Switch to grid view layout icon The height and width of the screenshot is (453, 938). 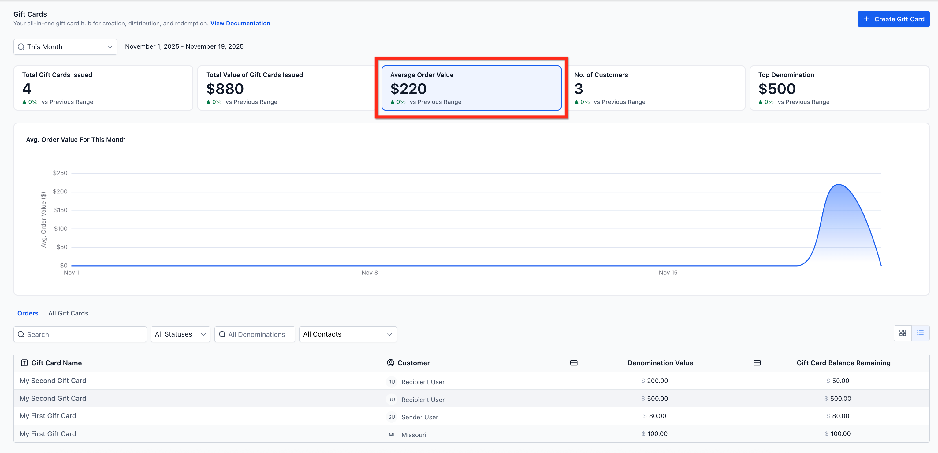(x=902, y=333)
